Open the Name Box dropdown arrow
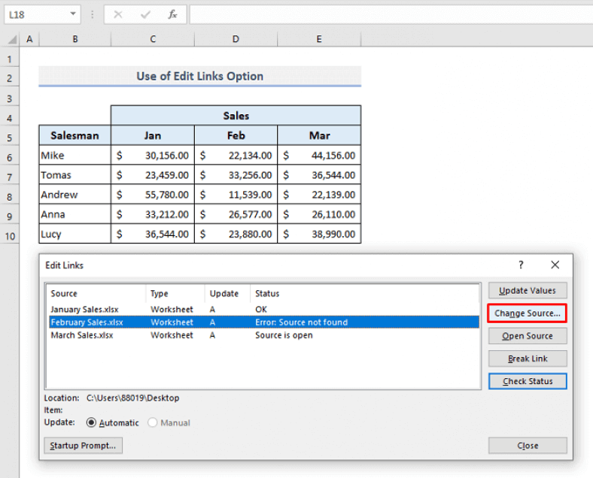 click(x=72, y=14)
